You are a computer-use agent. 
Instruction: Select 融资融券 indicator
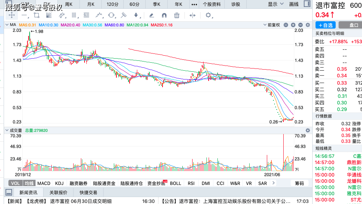tap(78, 183)
